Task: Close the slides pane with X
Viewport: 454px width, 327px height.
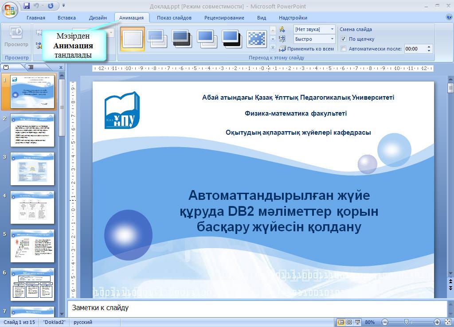Action: [61, 67]
